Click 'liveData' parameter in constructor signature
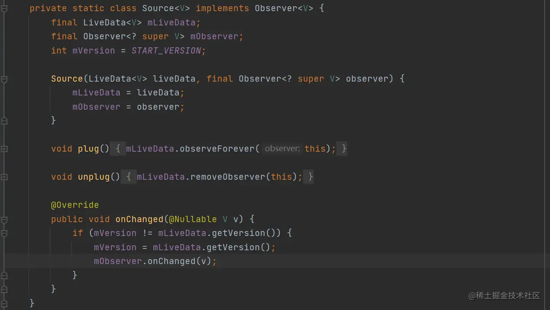This screenshot has height=310, width=550. pos(174,79)
